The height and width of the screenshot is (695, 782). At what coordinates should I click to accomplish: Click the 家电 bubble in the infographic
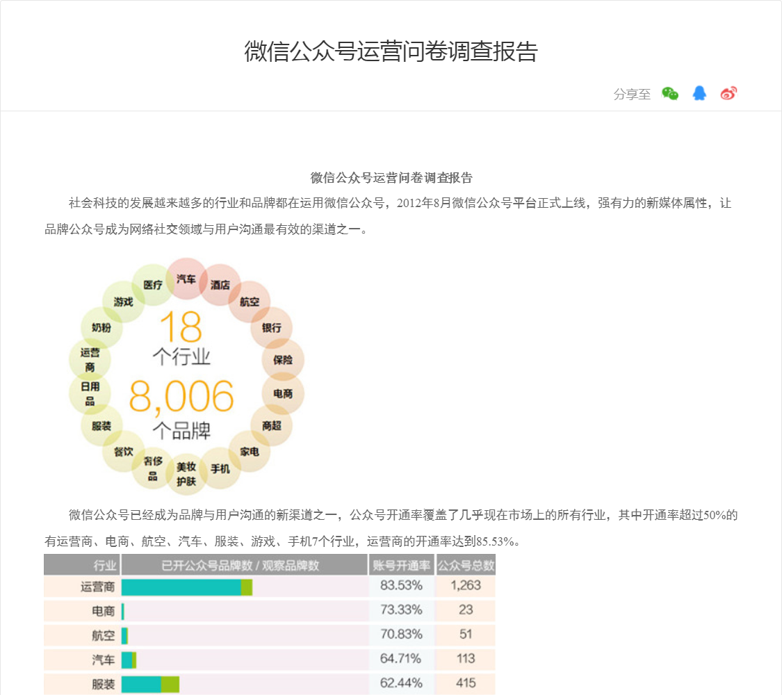(250, 451)
